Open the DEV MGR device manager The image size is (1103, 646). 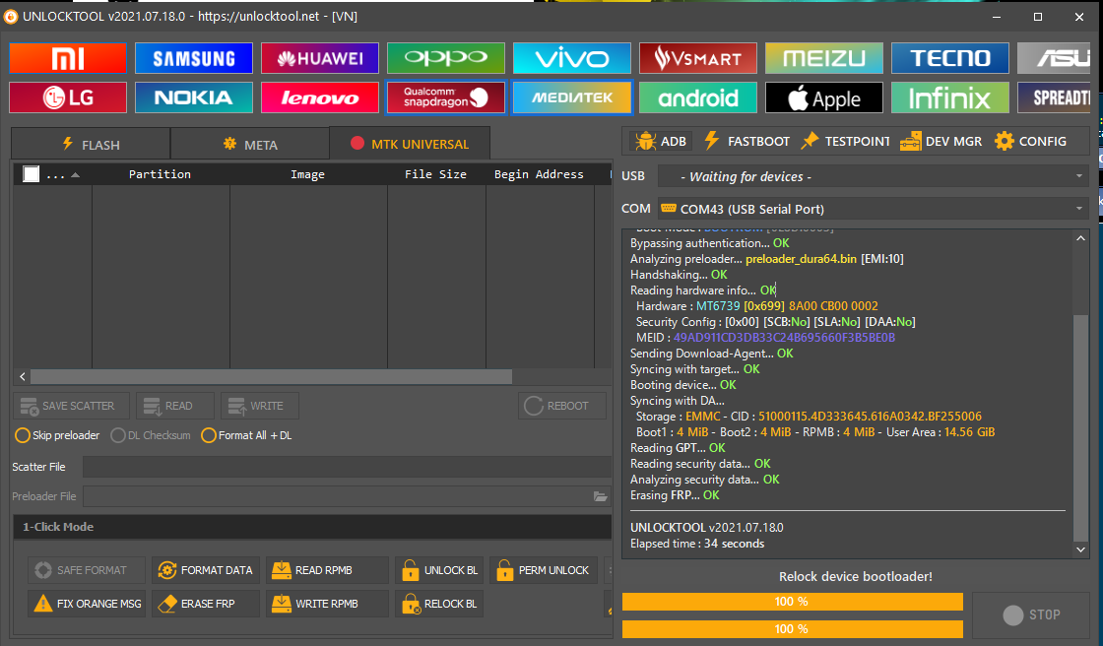point(941,142)
